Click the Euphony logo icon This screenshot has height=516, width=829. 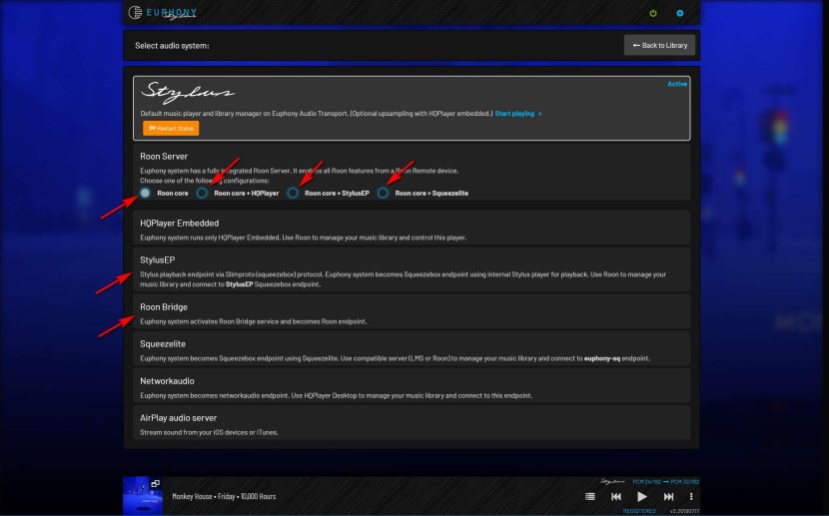135,13
